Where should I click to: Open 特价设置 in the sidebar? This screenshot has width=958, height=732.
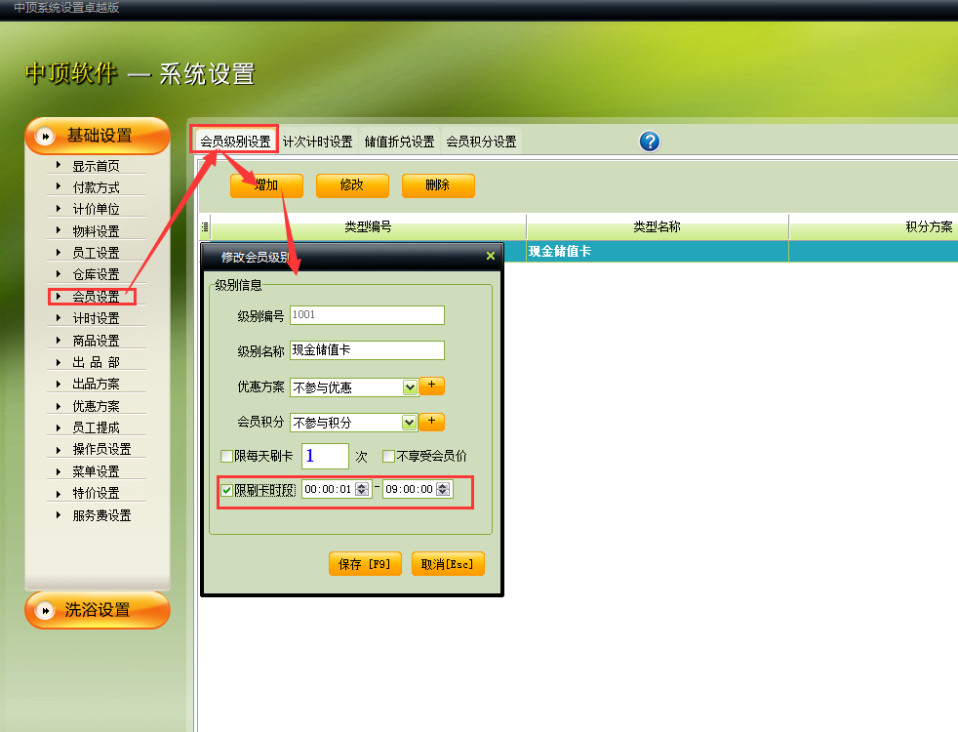[x=96, y=493]
